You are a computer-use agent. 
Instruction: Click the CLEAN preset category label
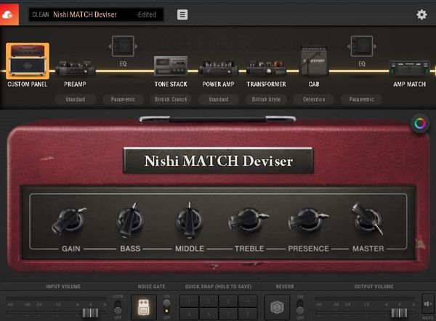40,14
